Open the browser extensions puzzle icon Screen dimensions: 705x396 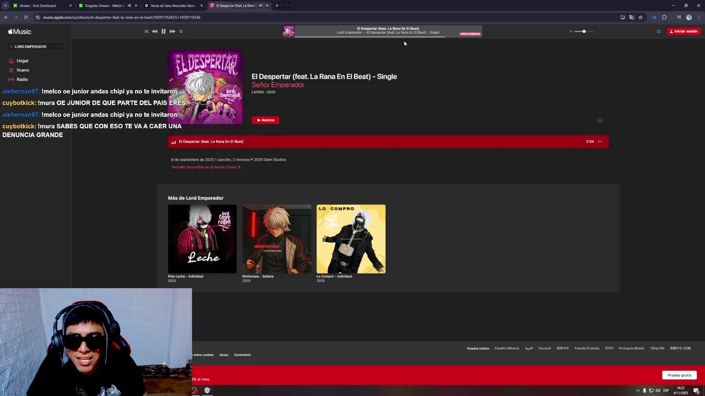(x=664, y=17)
